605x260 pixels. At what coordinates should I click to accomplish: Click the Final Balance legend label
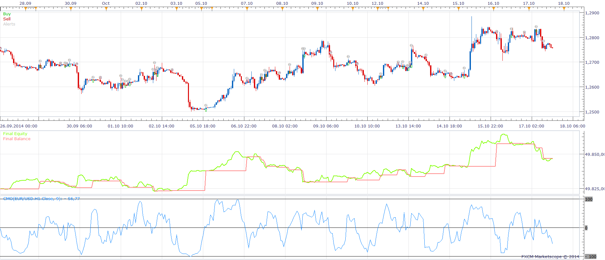[17, 139]
